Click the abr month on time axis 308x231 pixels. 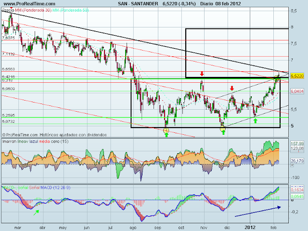(x=42, y=228)
